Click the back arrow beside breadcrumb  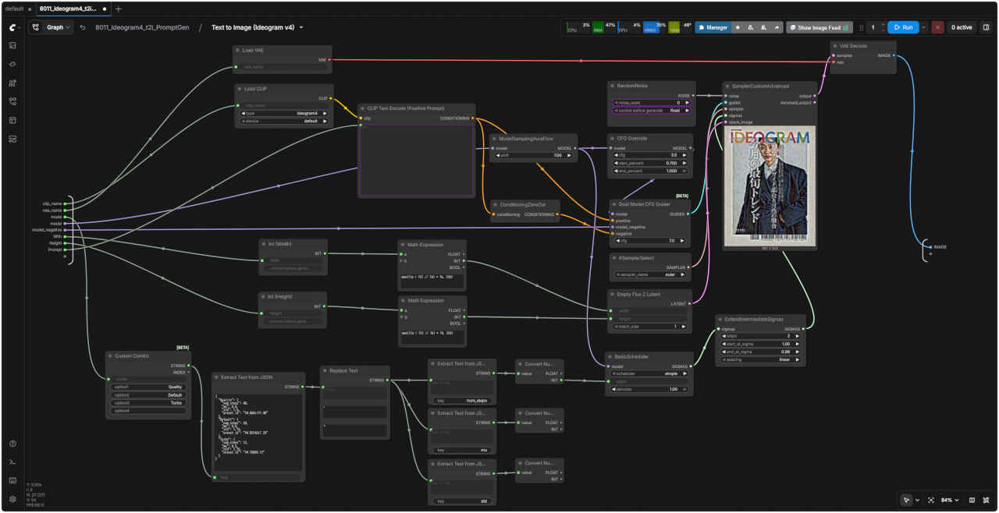point(83,27)
